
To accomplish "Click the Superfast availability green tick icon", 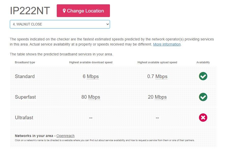I will pos(203,97).
